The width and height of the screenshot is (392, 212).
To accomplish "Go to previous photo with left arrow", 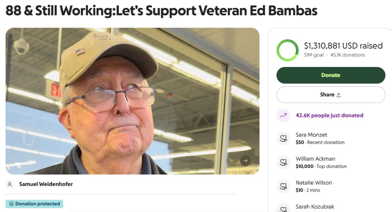I will click(232, 161).
